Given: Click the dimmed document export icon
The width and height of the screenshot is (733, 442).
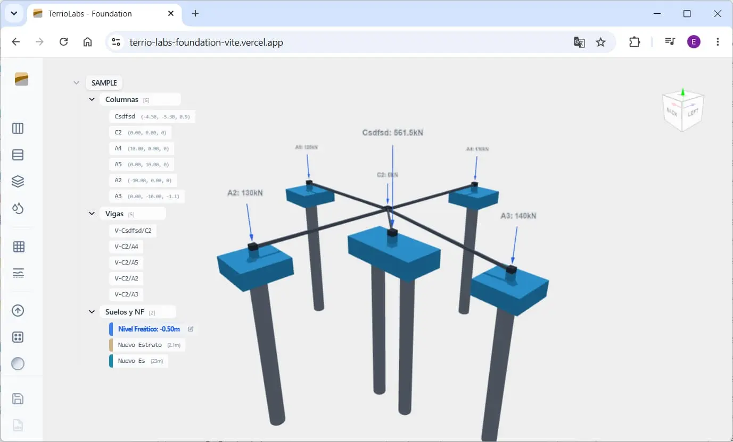Looking at the screenshot, I should [18, 426].
